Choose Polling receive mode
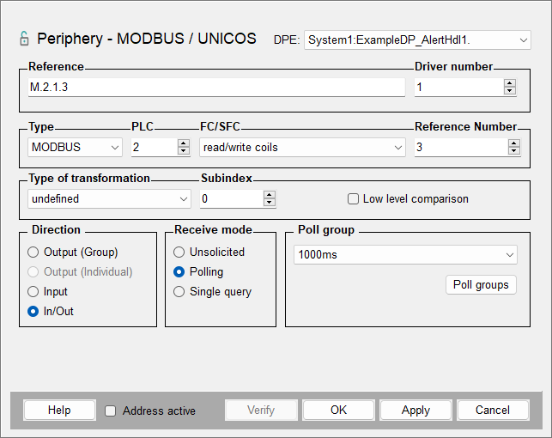Image resolution: width=552 pixels, height=438 pixels. (x=179, y=271)
